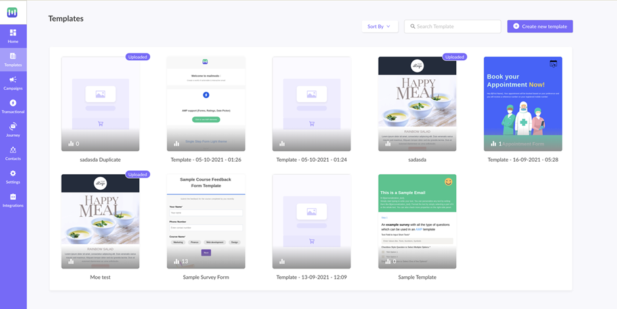617x309 pixels.
Task: Open the Integrations icon
Action: (13, 196)
